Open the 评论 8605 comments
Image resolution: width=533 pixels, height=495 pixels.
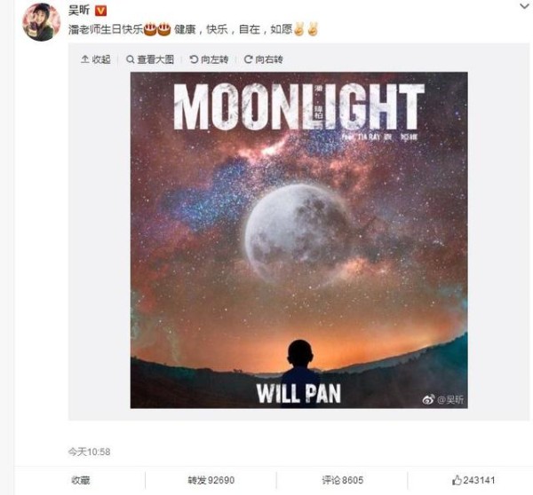click(x=343, y=480)
